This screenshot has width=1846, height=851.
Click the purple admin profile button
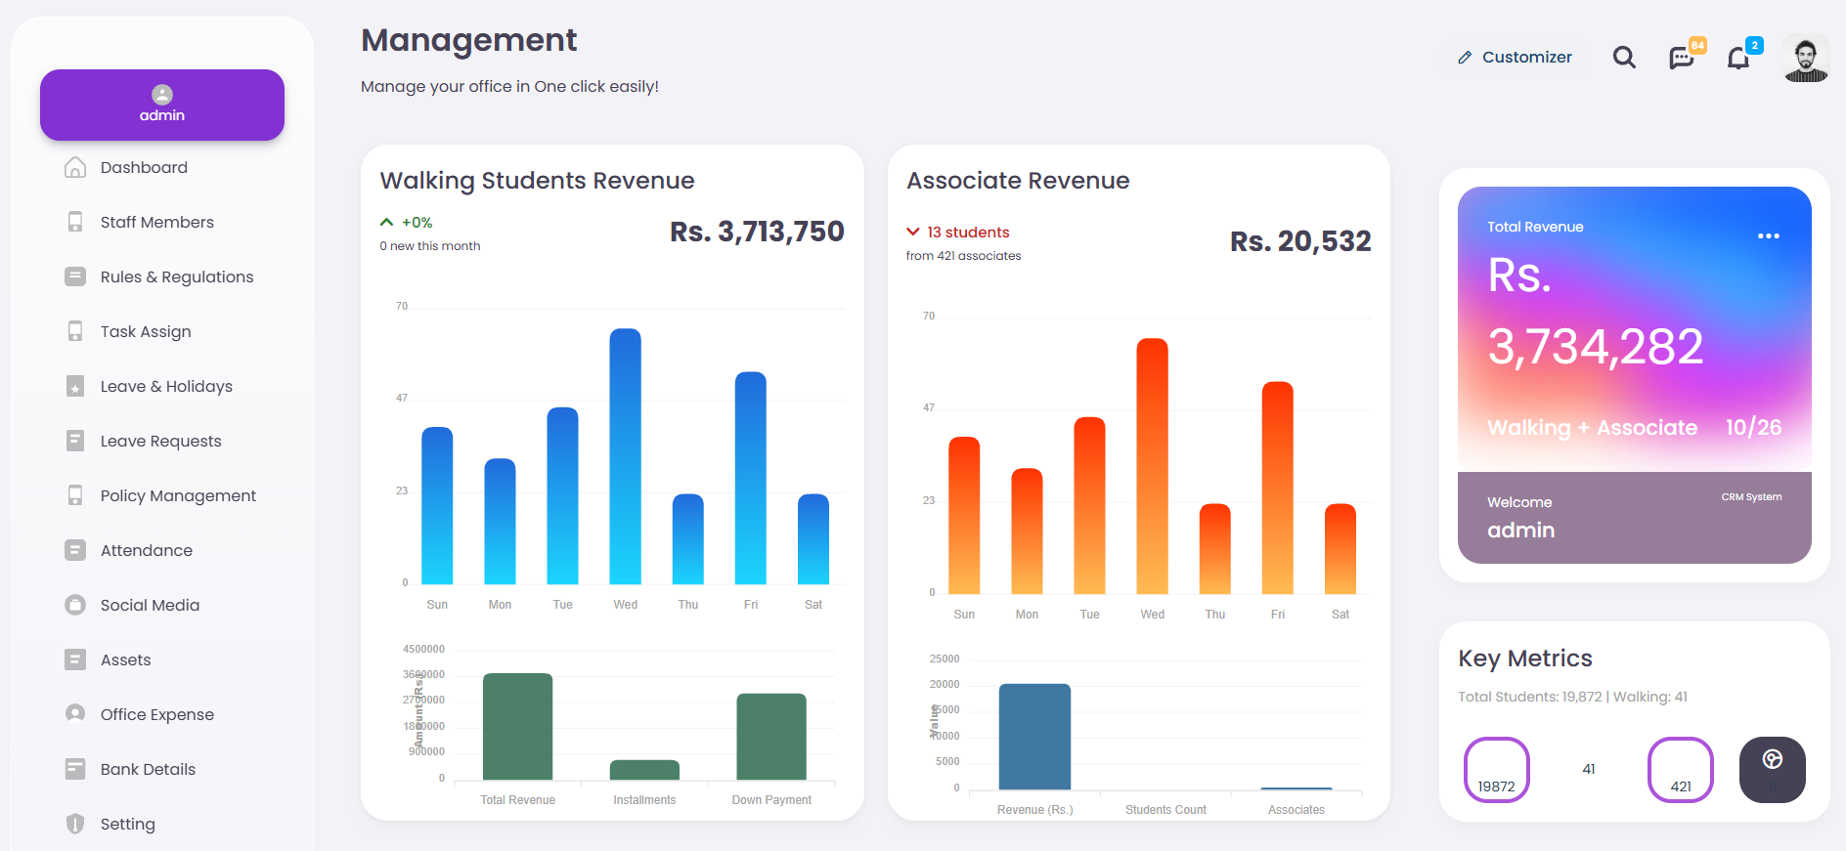(x=162, y=105)
